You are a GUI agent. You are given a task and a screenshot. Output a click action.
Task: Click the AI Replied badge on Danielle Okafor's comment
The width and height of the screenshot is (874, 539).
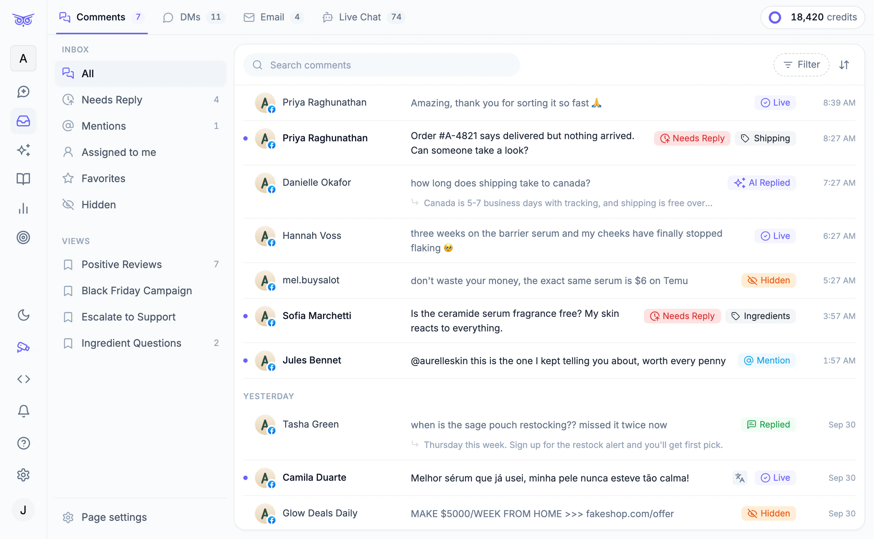click(x=762, y=183)
